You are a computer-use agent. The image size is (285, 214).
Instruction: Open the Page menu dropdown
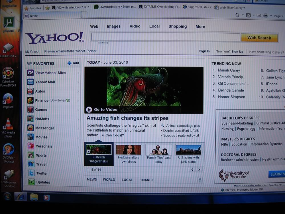[x=279, y=16]
